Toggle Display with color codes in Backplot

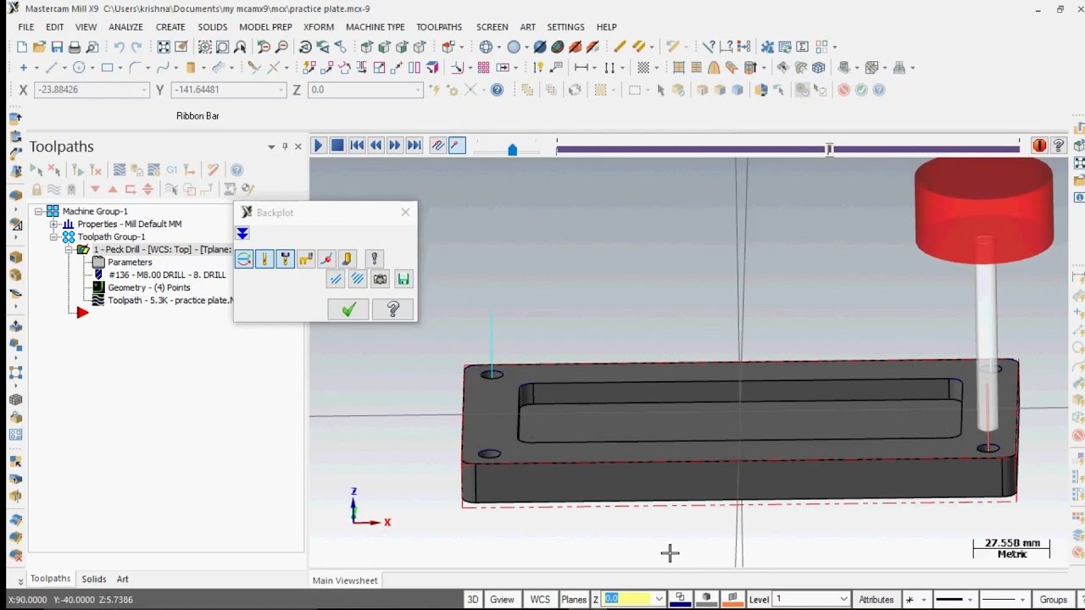coord(244,259)
